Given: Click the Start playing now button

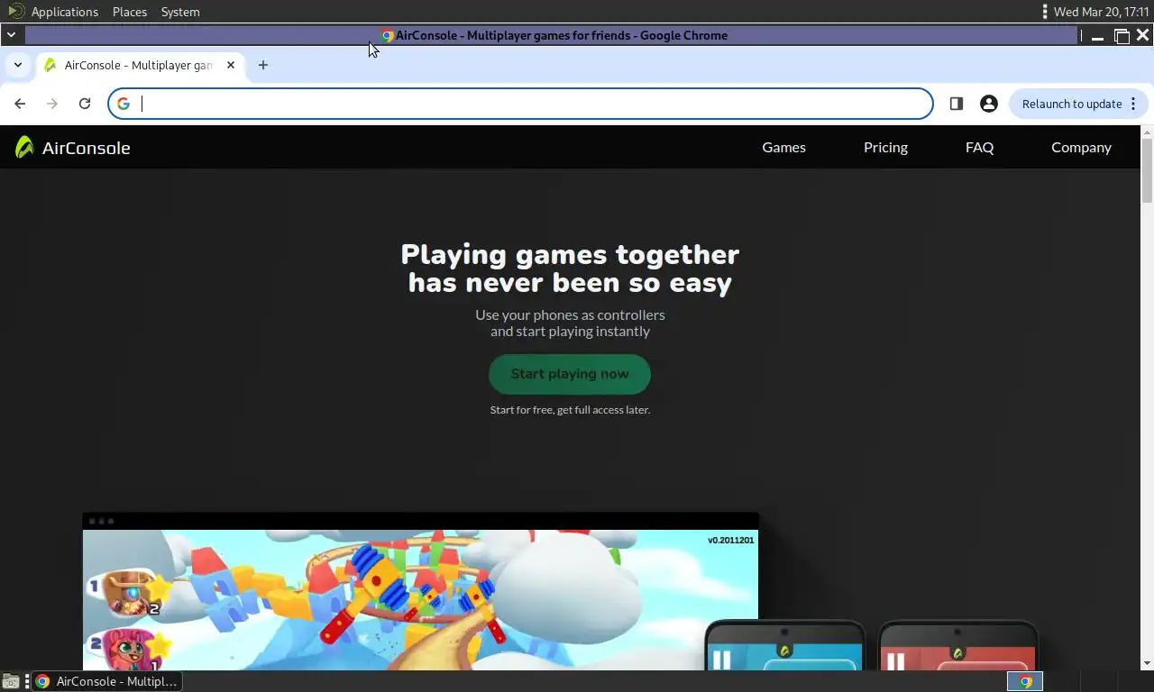Looking at the screenshot, I should point(570,374).
